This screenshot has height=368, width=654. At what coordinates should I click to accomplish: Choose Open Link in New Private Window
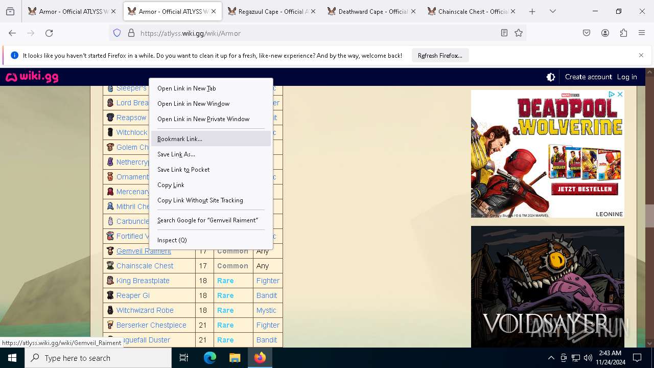click(x=211, y=119)
